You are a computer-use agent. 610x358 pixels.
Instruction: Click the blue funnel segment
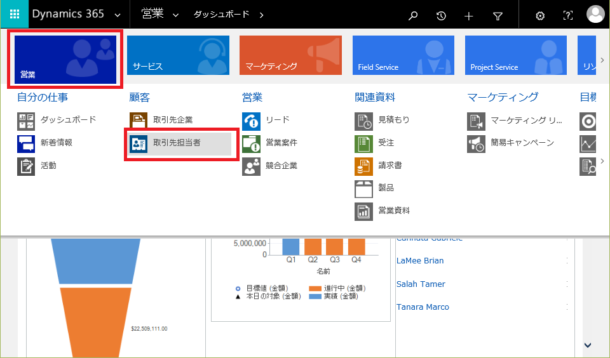(95, 261)
